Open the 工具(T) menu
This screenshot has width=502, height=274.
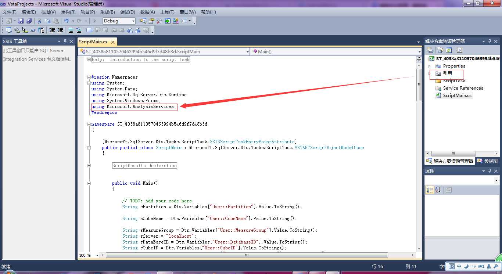[x=167, y=12]
